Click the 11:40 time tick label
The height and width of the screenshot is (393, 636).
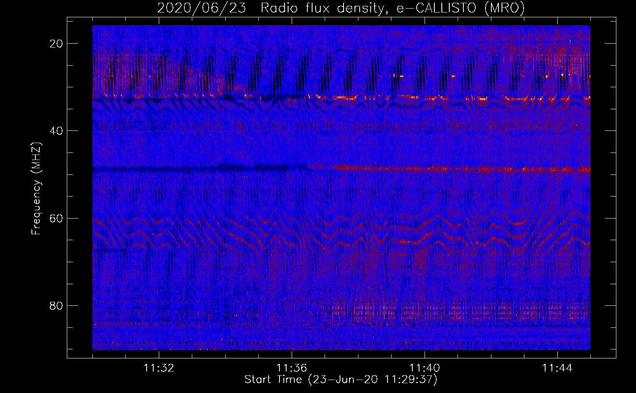(425, 368)
